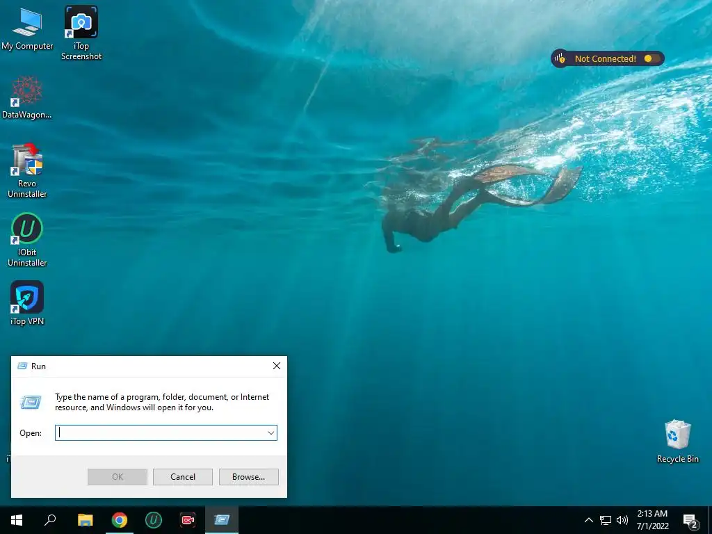
Task: Toggle the Not Connected VPN switch
Action: [x=652, y=58]
